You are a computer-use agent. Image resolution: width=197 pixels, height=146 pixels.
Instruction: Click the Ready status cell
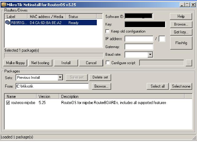point(73,23)
